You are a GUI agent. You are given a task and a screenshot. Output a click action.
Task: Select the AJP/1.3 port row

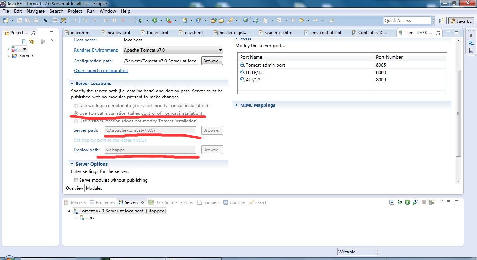pyautogui.click(x=342, y=80)
